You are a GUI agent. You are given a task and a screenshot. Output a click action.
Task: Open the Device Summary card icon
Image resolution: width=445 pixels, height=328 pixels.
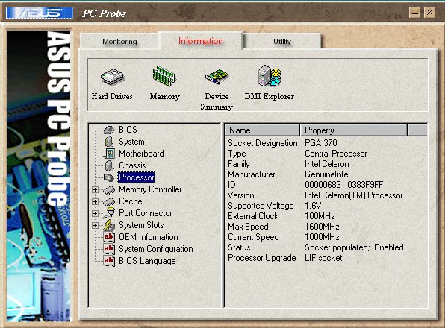[x=217, y=77]
